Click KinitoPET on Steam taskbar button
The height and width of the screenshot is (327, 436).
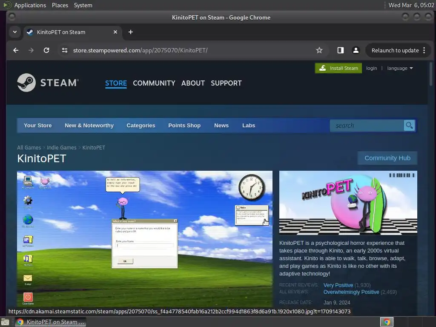51,322
